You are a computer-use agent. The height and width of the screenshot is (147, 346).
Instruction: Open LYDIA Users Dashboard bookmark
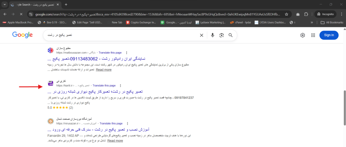[x=270, y=23]
